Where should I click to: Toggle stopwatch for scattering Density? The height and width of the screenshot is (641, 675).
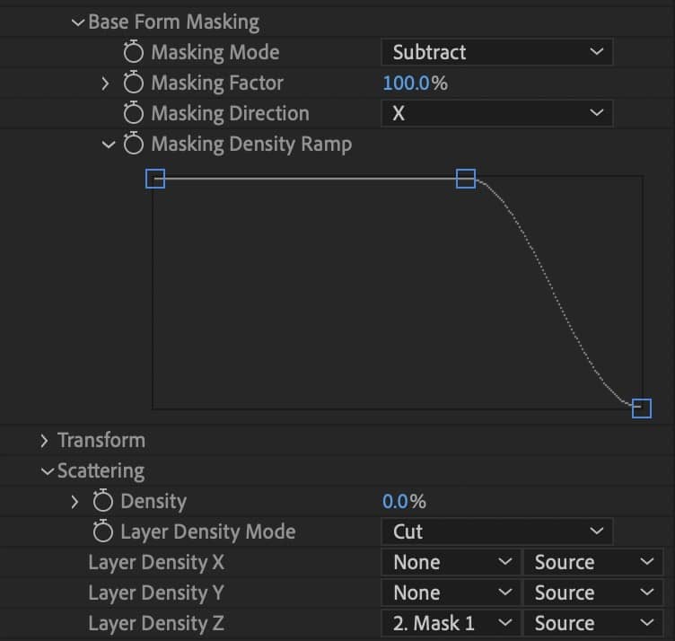(x=102, y=502)
